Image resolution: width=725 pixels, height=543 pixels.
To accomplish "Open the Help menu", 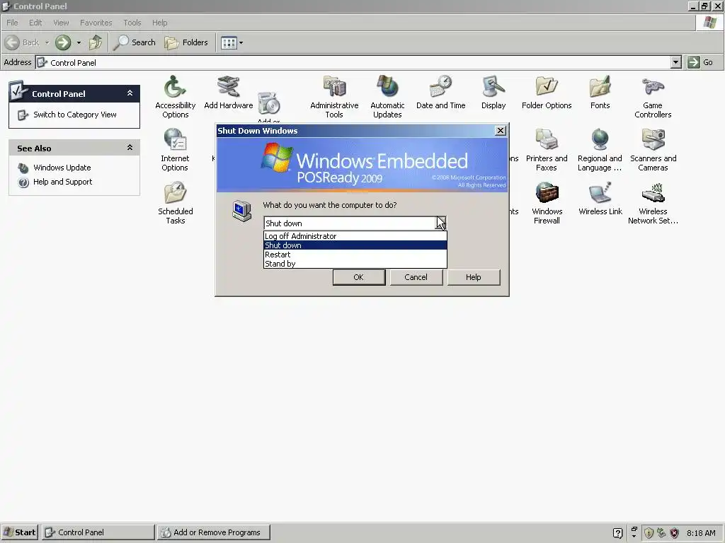I will pos(159,23).
